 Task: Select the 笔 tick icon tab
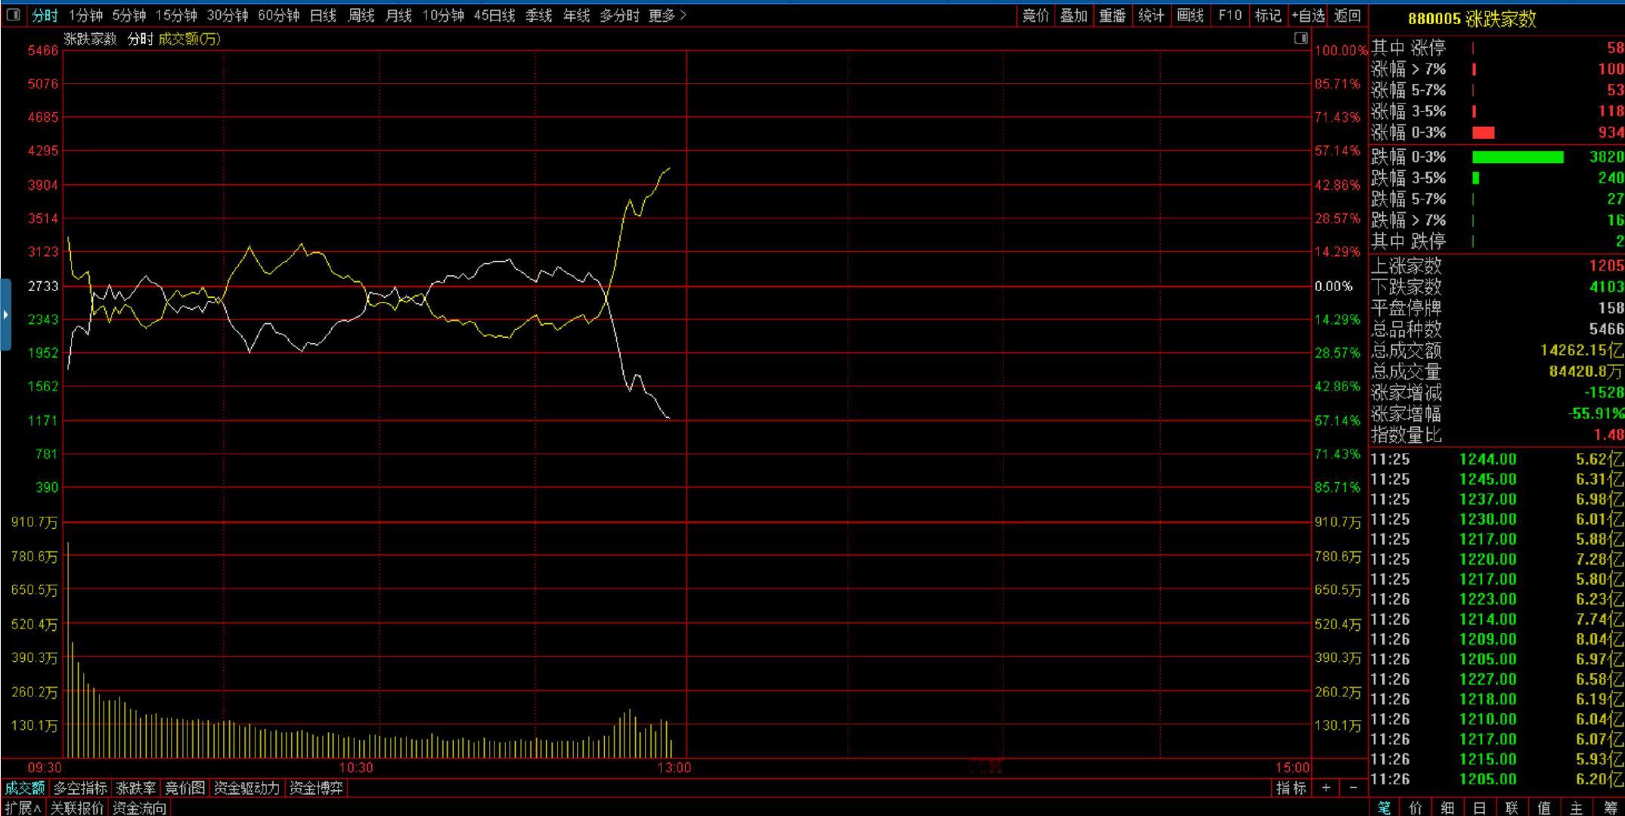pyautogui.click(x=1384, y=808)
